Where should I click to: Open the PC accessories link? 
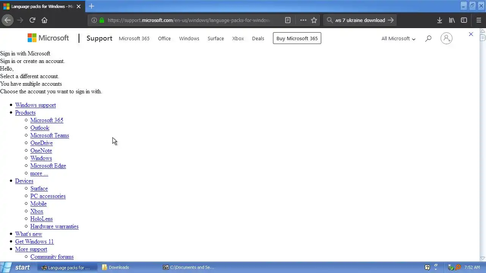tap(48, 196)
